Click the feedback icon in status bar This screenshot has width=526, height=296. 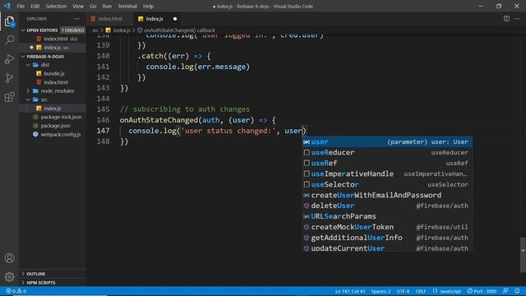coord(505,291)
